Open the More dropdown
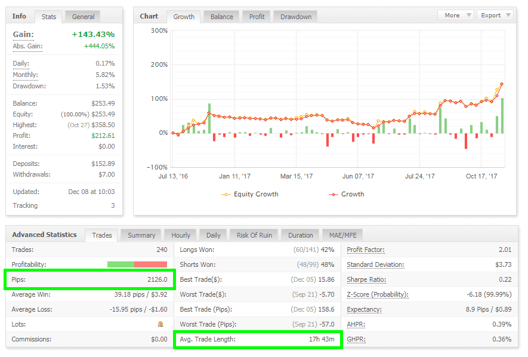 [x=456, y=16]
